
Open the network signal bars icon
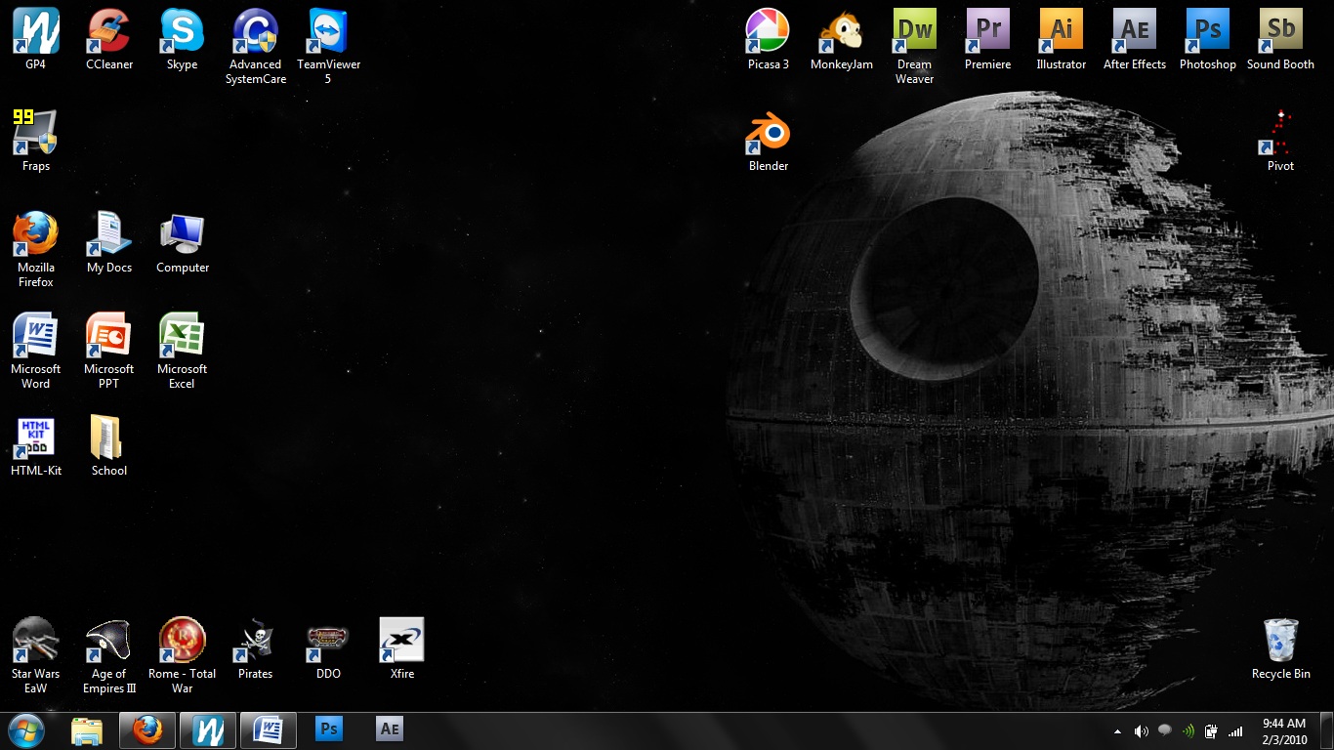pos(1235,731)
